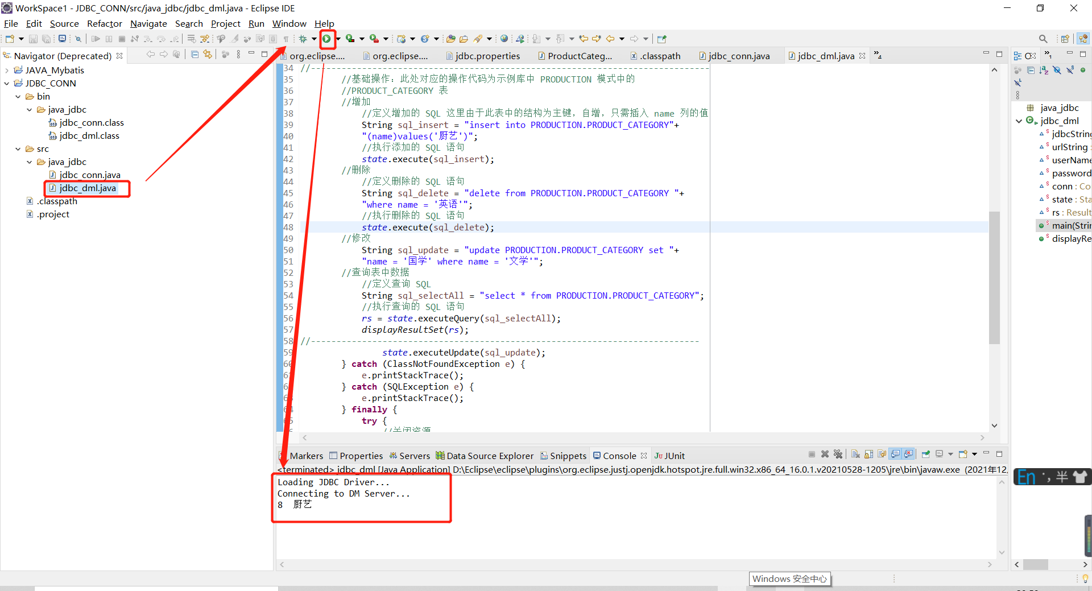Open the Run button dropdown arrow
Viewport: 1092px width, 591px height.
(338, 39)
